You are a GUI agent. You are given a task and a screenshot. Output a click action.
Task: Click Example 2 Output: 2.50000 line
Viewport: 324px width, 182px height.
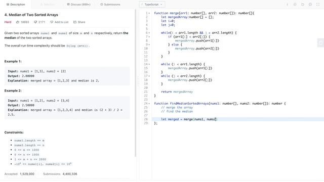point(21,105)
